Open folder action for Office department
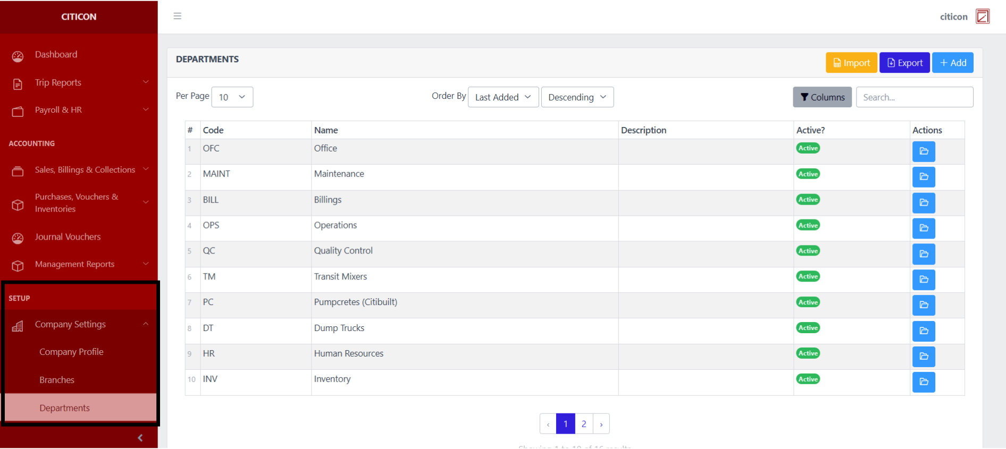The height and width of the screenshot is (449, 1006). (924, 151)
